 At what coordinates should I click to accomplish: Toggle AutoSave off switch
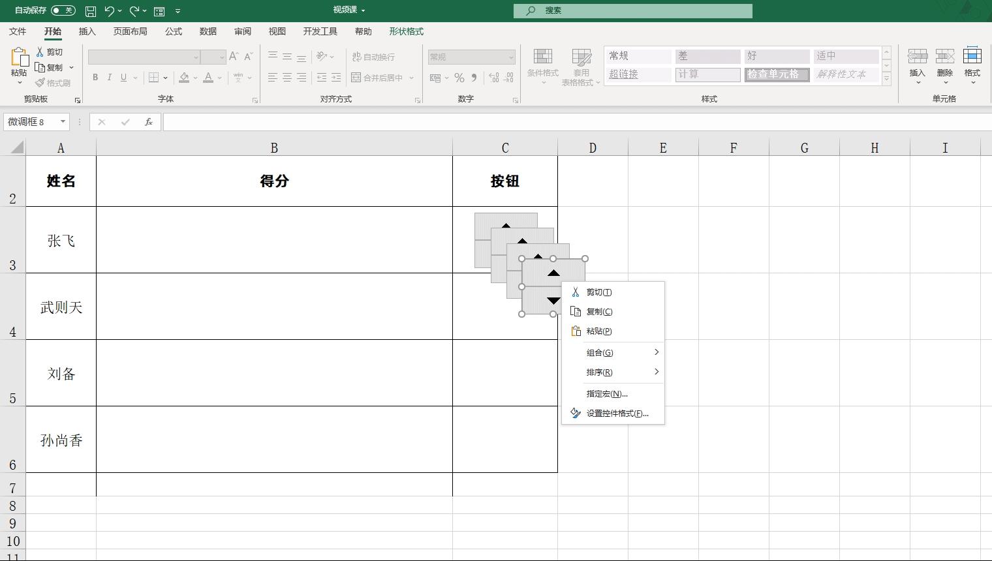[x=62, y=10]
